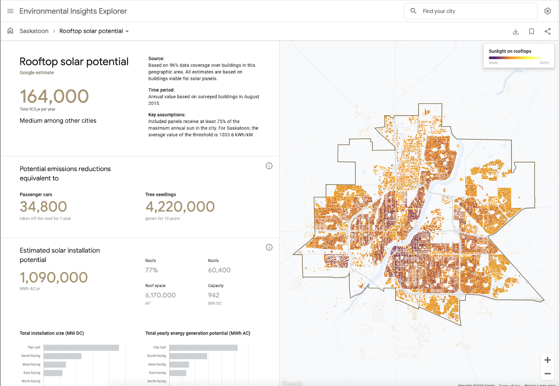559x386 pixels.
Task: Open the hamburger navigation menu
Action: (x=10, y=11)
